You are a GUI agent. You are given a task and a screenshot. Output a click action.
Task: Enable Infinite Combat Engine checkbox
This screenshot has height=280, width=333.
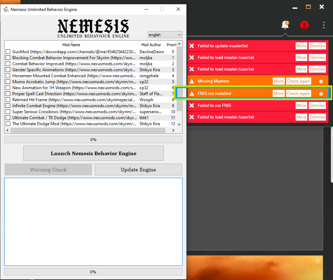8,106
